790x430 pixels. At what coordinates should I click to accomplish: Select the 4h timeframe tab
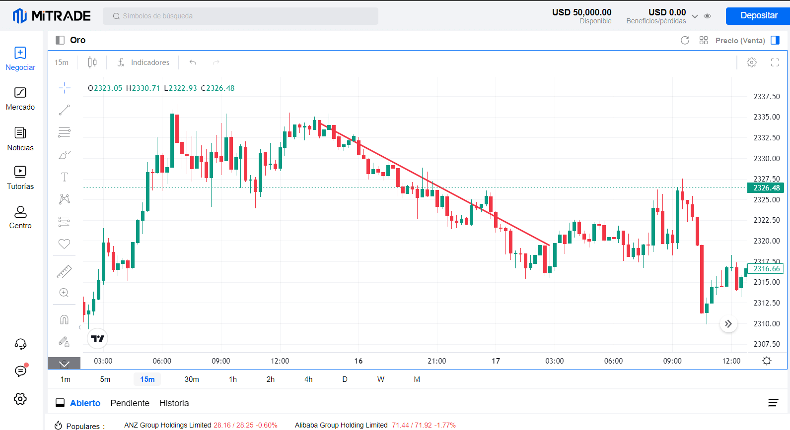coord(308,379)
